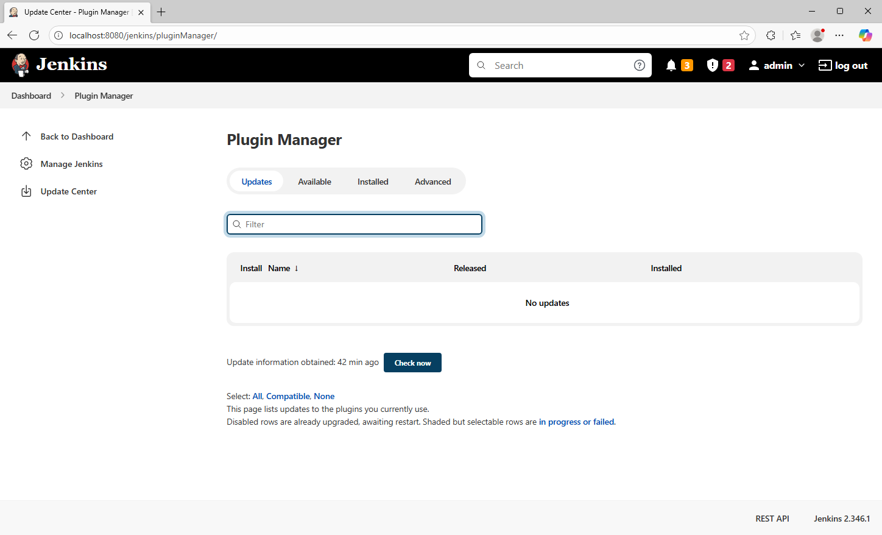Click browser Back arrow
The height and width of the screenshot is (535, 882).
12,35
